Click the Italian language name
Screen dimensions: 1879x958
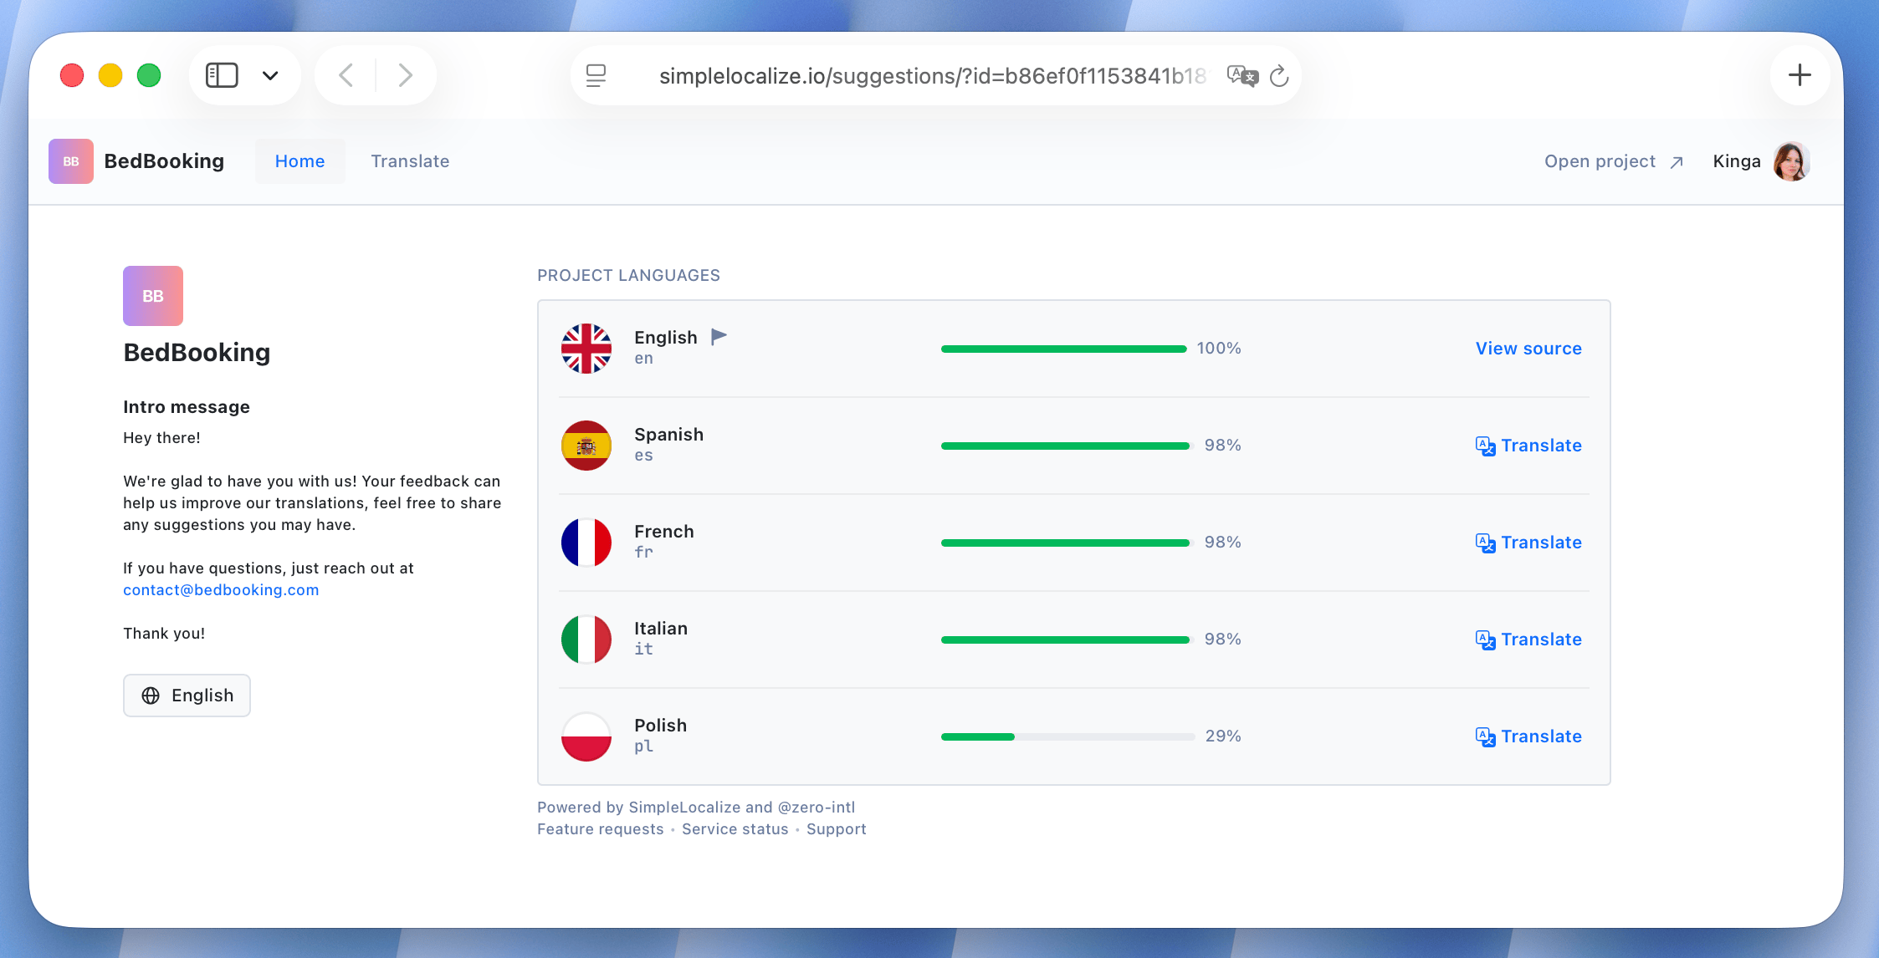661,629
